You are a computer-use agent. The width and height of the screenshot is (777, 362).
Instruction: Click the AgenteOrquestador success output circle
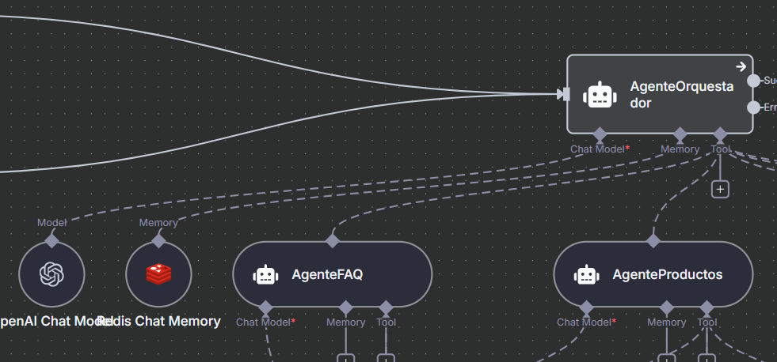[x=753, y=81]
